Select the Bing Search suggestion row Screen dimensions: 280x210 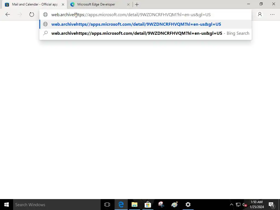pos(145,33)
